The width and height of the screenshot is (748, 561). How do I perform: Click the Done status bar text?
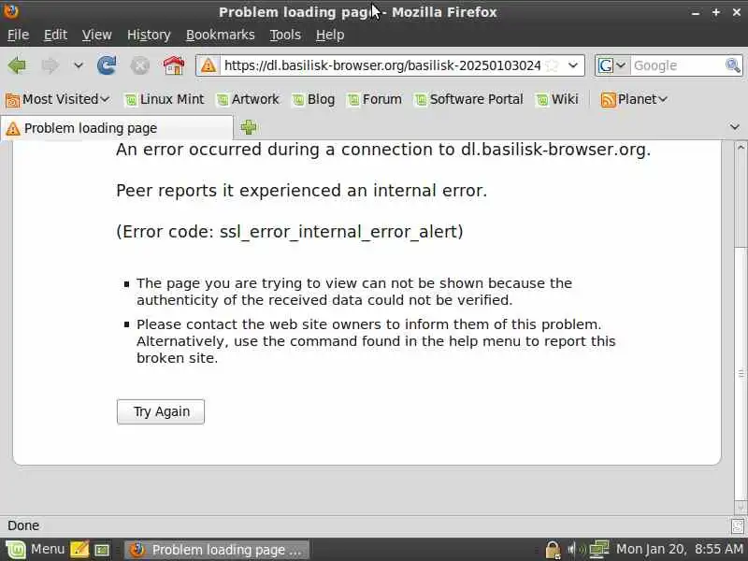[x=23, y=525]
